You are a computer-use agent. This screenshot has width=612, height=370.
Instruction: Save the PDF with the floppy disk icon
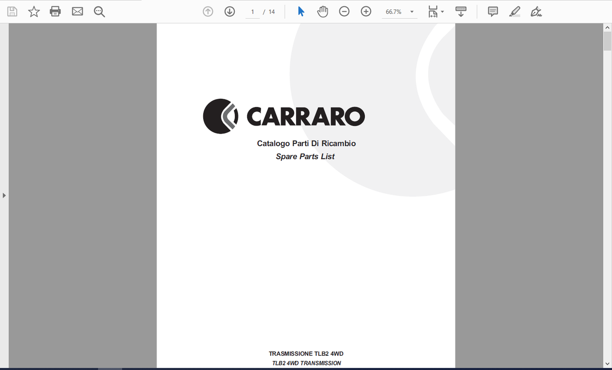pos(12,11)
